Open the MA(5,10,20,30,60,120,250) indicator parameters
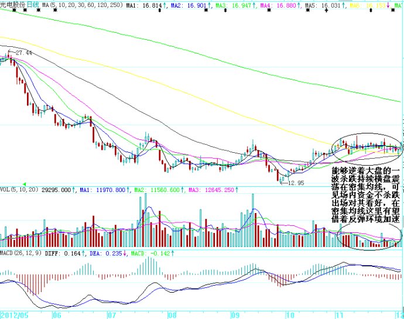 tap(82, 5)
